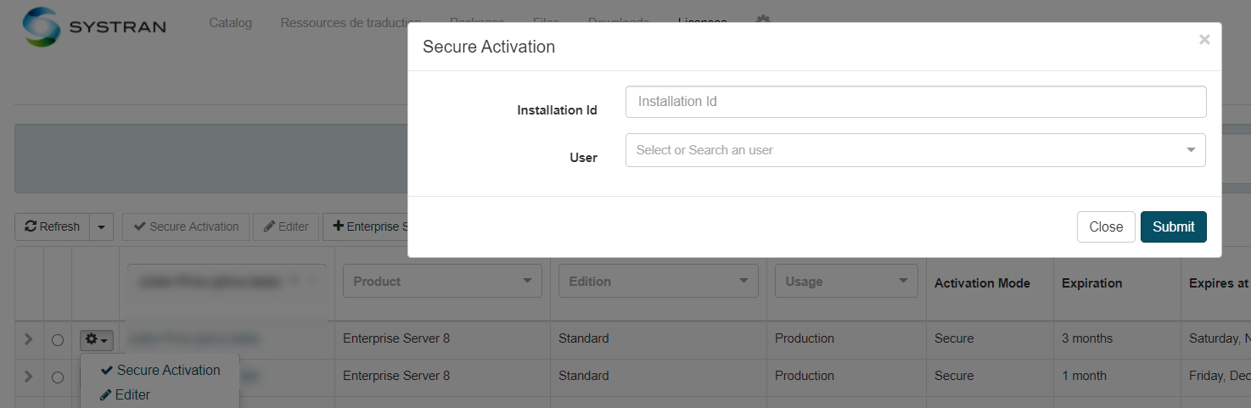Click the Installation Id input field
Screen dimensions: 1251x408
pyautogui.click(x=915, y=102)
